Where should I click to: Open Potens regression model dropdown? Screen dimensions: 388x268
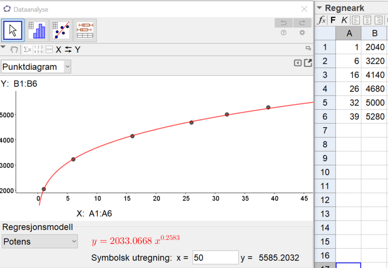tap(40, 241)
